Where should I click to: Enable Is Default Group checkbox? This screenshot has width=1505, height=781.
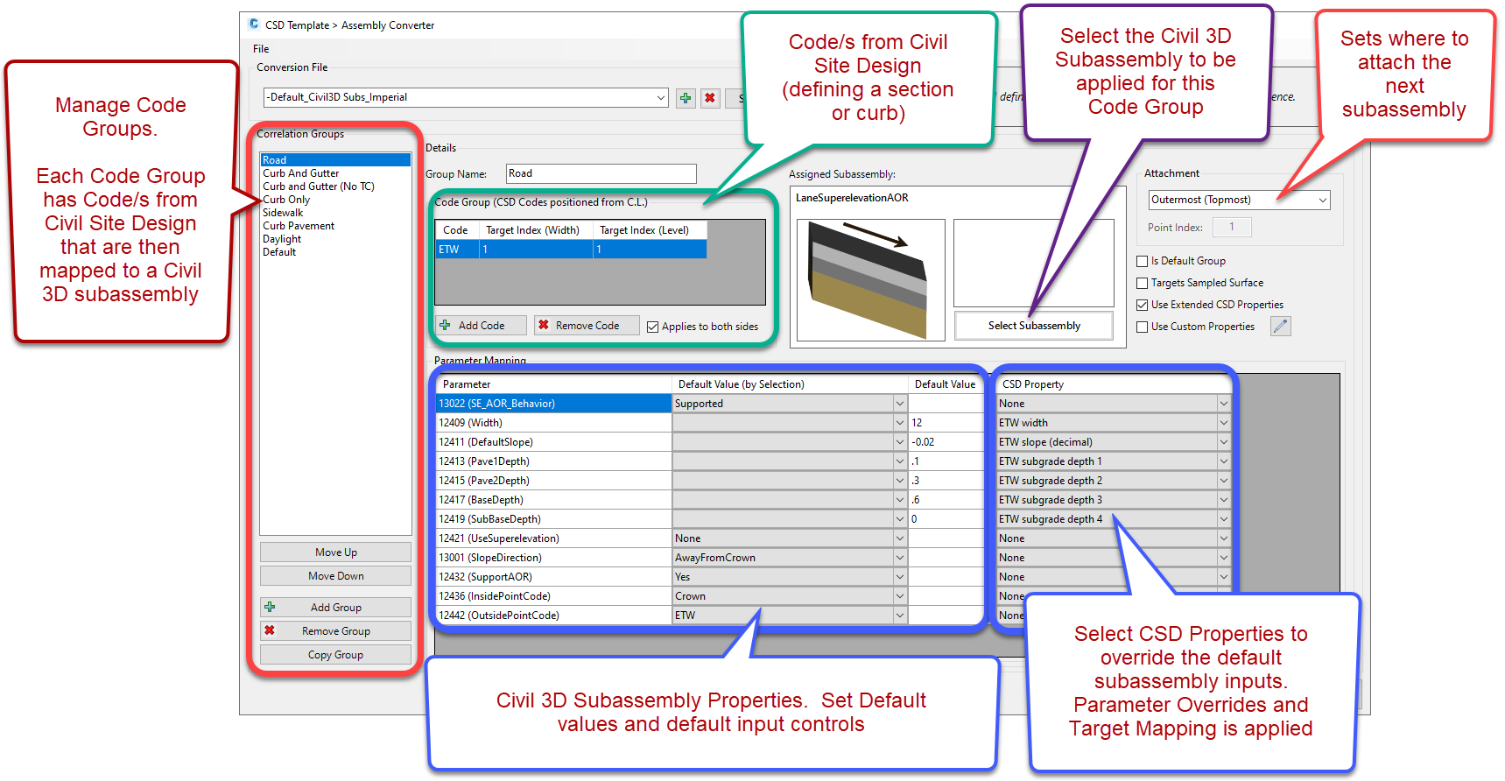1142,261
